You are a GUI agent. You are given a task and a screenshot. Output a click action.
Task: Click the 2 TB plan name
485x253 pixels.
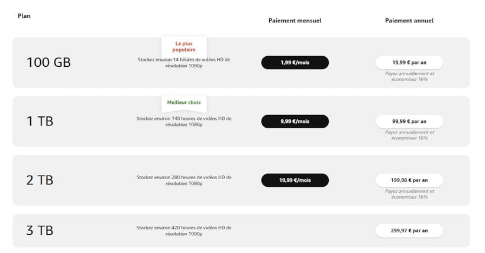coord(40,180)
